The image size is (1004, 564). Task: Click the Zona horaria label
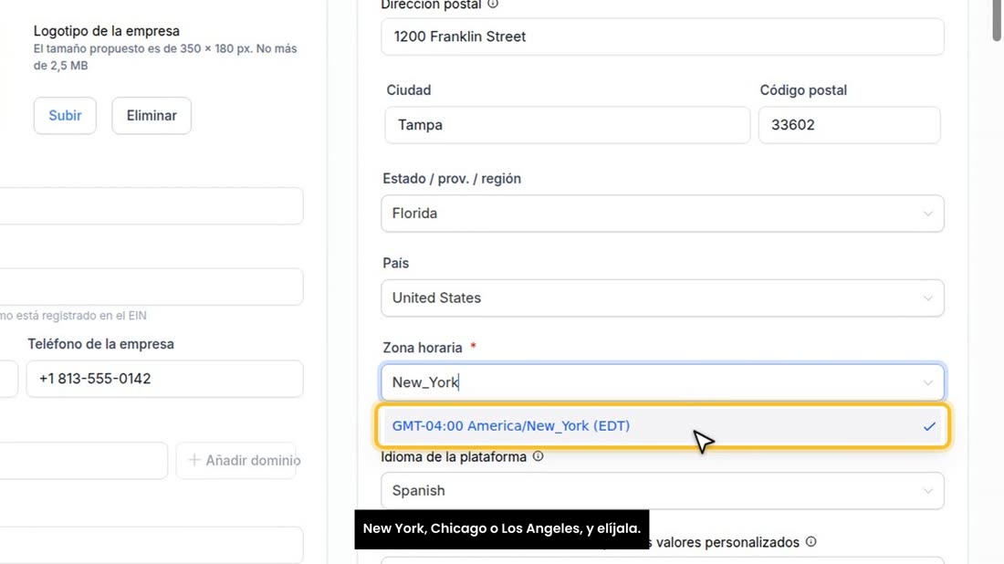423,348
